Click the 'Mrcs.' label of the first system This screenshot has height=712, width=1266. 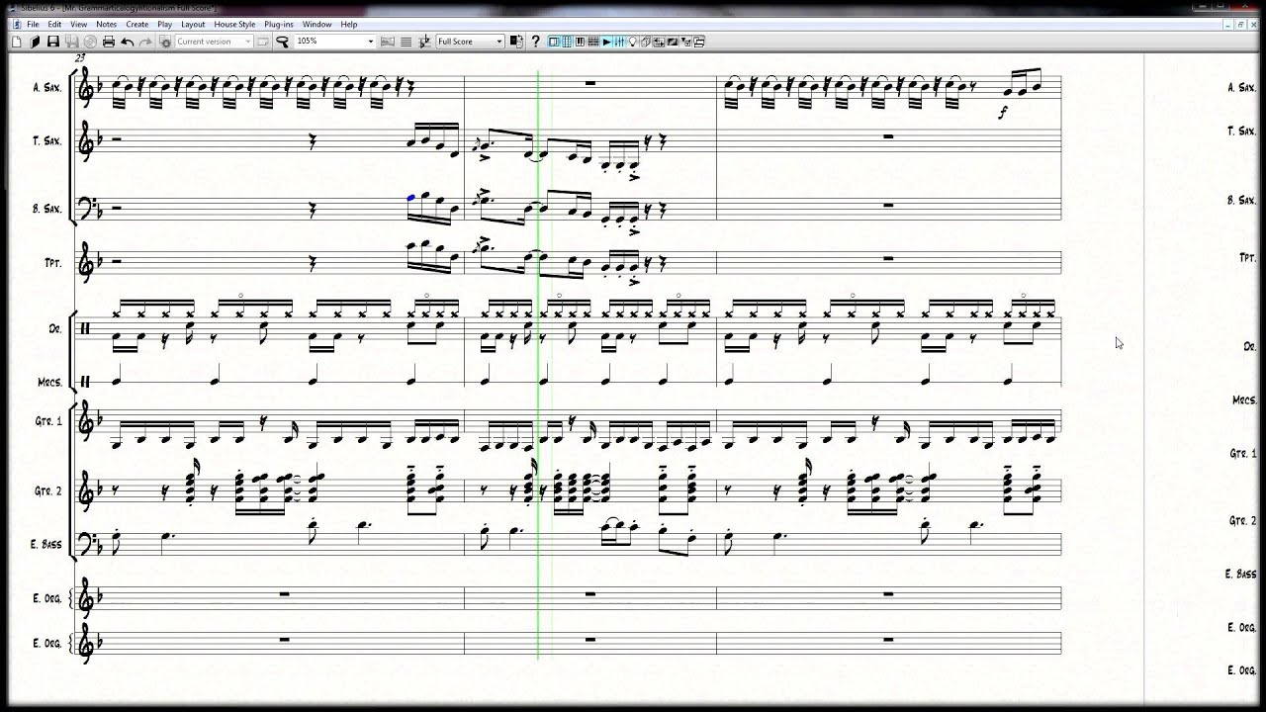click(x=50, y=382)
